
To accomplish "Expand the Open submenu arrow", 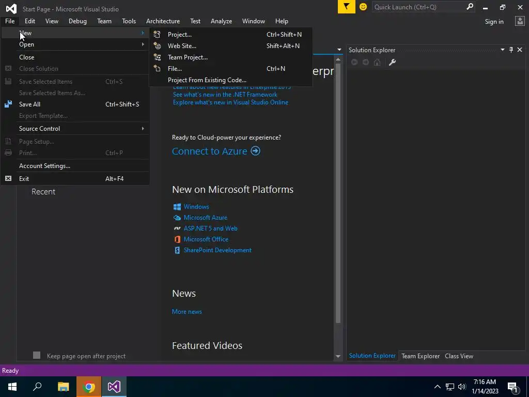I will pyautogui.click(x=143, y=44).
